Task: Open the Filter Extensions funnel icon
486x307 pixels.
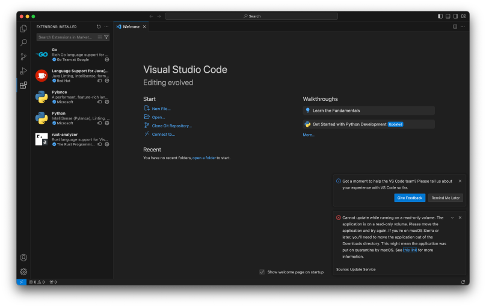Action: 106,37
